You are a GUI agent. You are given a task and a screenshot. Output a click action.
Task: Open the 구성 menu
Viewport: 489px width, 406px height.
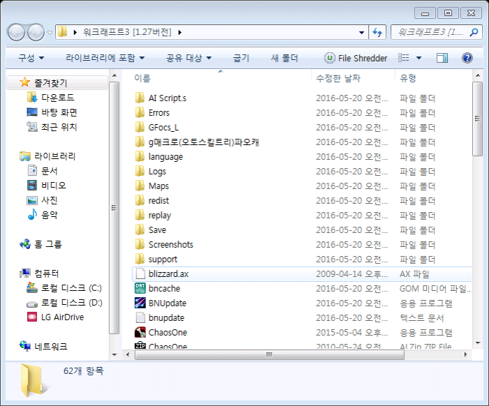31,58
